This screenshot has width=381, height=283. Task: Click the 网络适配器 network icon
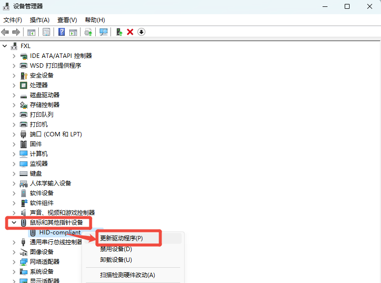coord(24,262)
